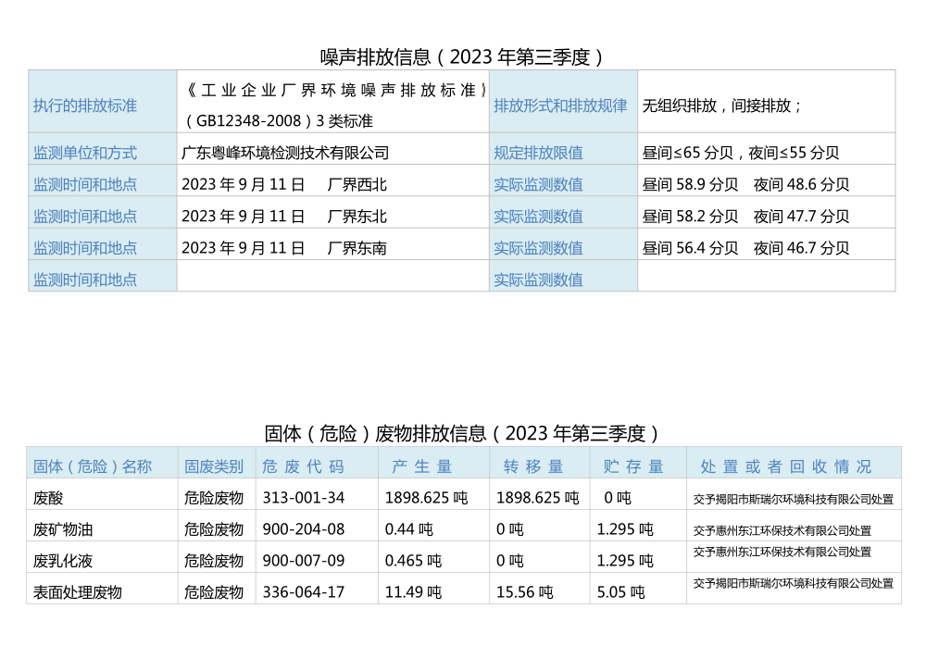The height and width of the screenshot is (658, 926).
Task: Click 废酸 production amount 1898.625吨
Action: (x=426, y=498)
